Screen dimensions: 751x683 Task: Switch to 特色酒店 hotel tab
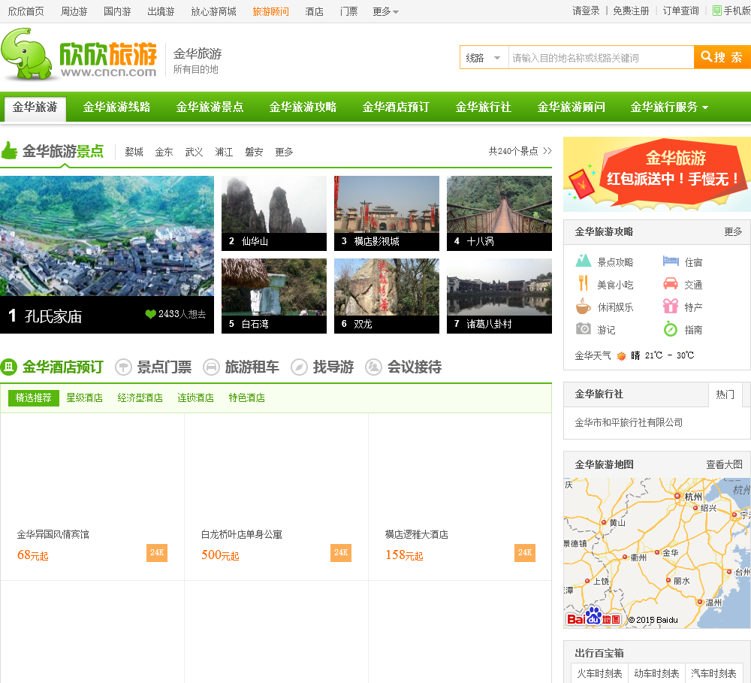246,397
